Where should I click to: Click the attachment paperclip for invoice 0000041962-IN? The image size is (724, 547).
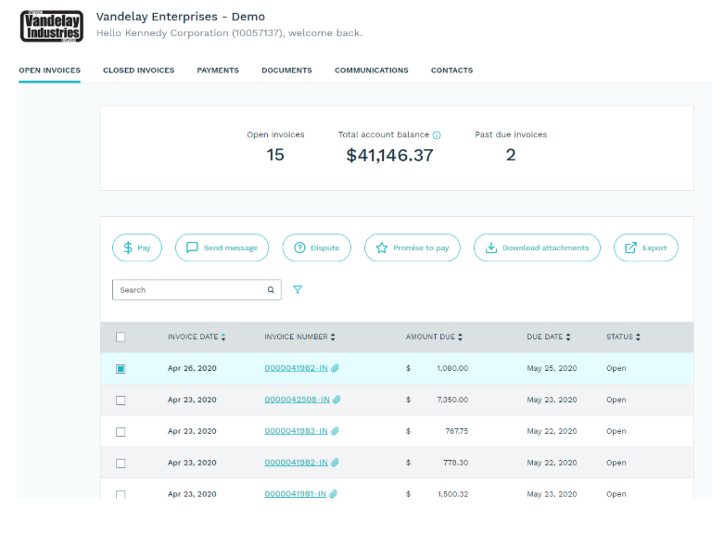[x=336, y=368]
